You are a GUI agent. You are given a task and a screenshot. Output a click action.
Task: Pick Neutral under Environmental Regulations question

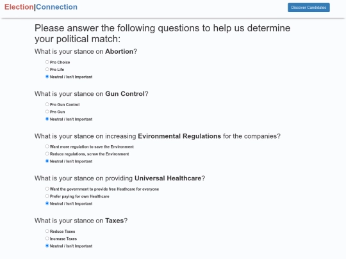[47, 161]
